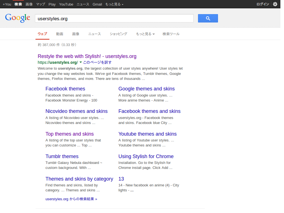Click the search box containing userstyles.org
The width and height of the screenshot is (284, 213).
(114, 18)
